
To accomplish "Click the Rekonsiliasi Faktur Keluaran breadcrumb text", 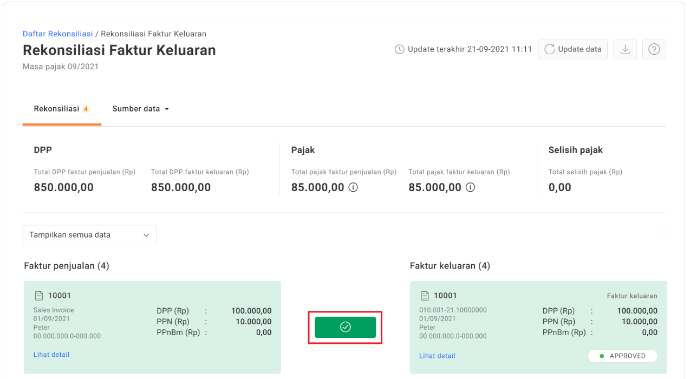I will (x=153, y=34).
